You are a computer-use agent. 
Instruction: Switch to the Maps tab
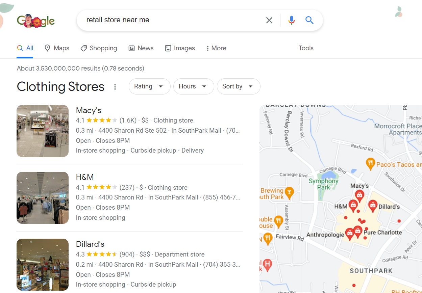[57, 48]
